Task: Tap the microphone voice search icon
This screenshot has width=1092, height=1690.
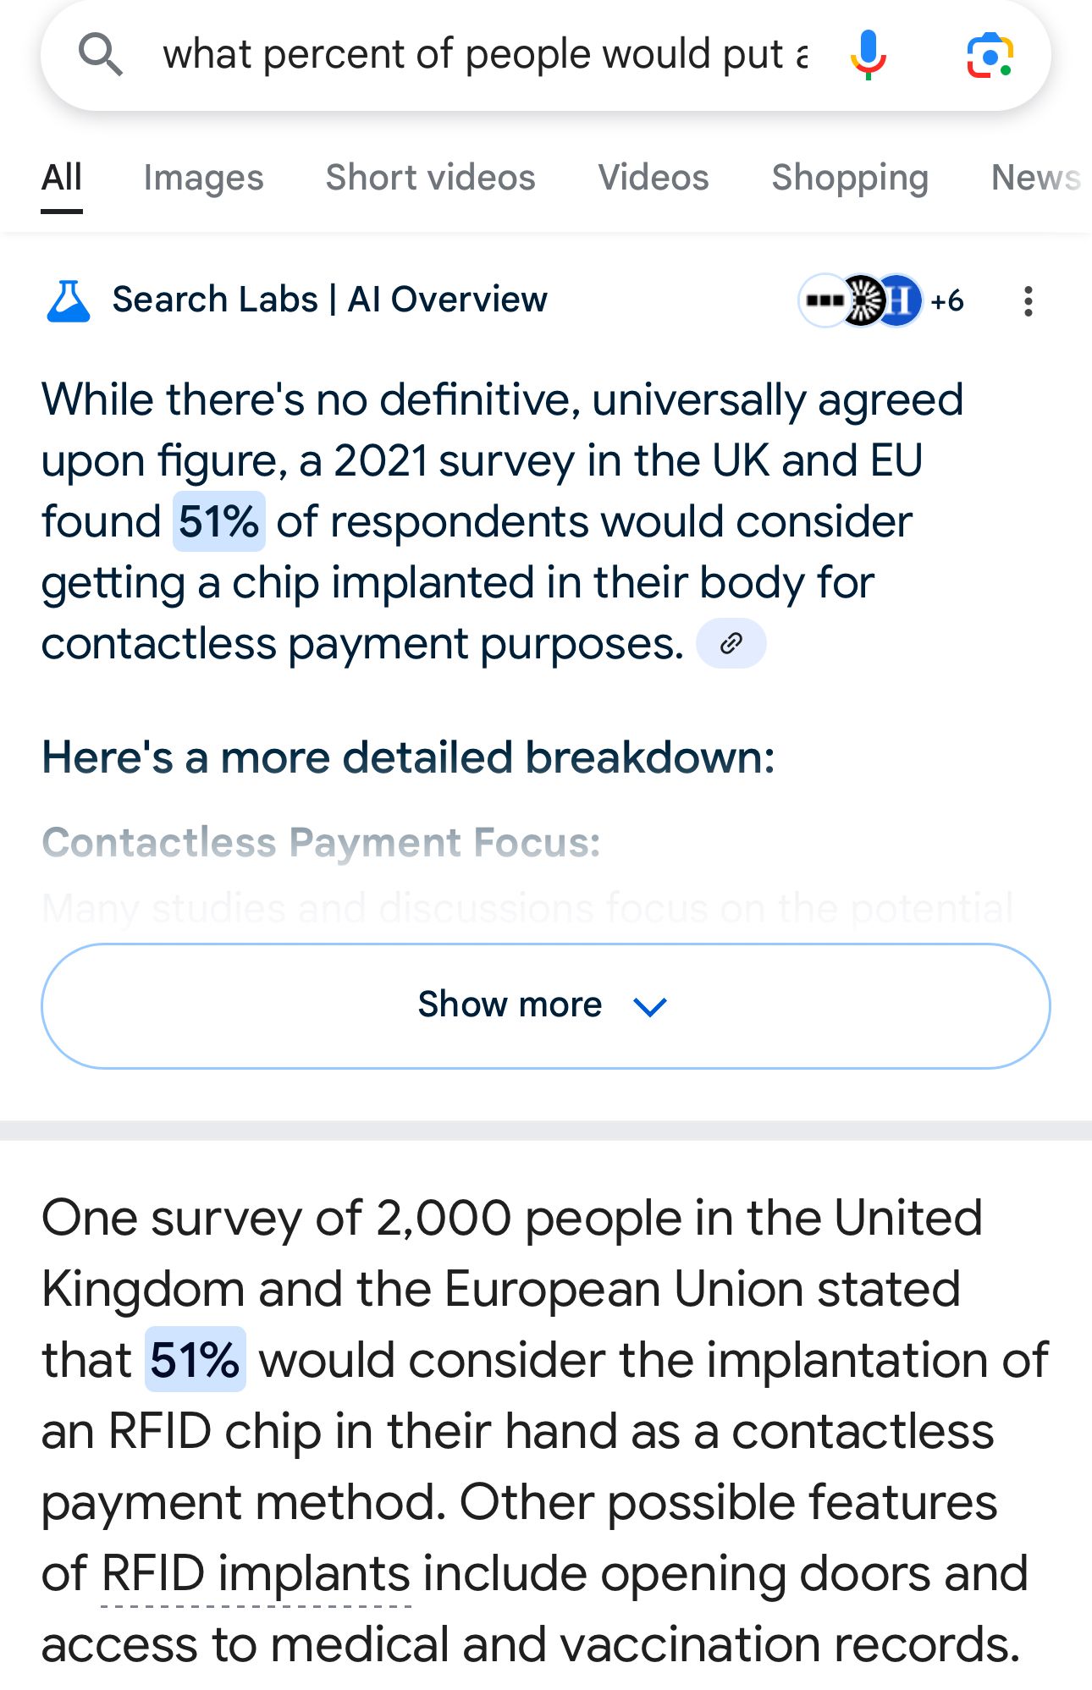Action: coord(868,55)
